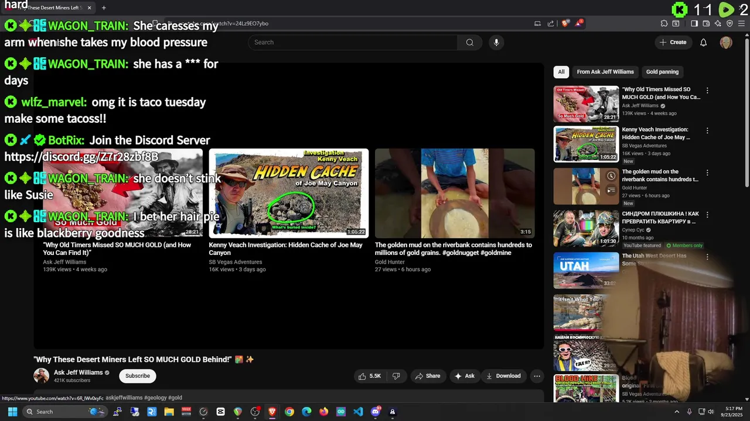Viewport: 750px width, 421px height.
Task: Open Leo AI sparkle icon in toolbar
Action: 718,23
